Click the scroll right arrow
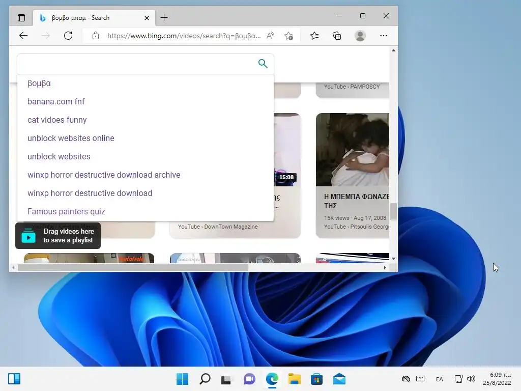The height and width of the screenshot is (391, 521). click(x=385, y=267)
